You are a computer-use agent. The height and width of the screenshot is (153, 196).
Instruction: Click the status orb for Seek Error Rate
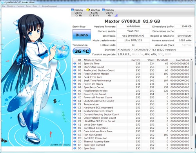[x=74, y=77]
